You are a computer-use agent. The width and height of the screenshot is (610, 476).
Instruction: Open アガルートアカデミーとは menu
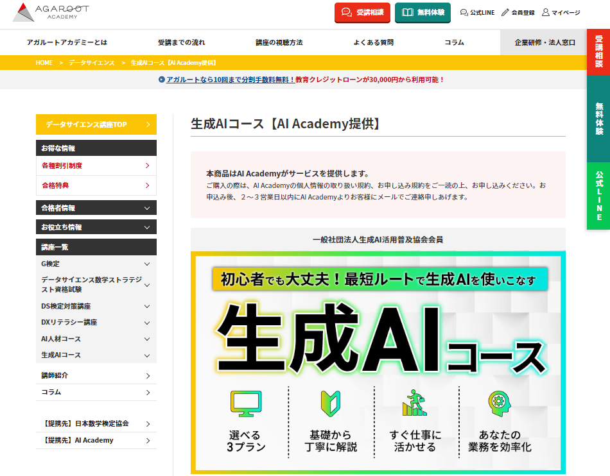click(x=67, y=42)
